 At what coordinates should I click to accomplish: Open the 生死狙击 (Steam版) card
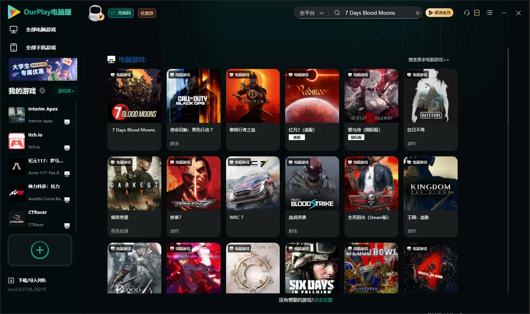click(371, 197)
